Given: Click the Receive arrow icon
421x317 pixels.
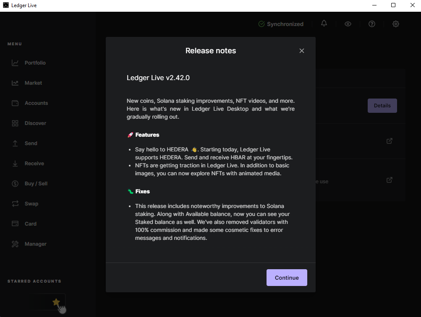Looking at the screenshot, I should pos(15,164).
